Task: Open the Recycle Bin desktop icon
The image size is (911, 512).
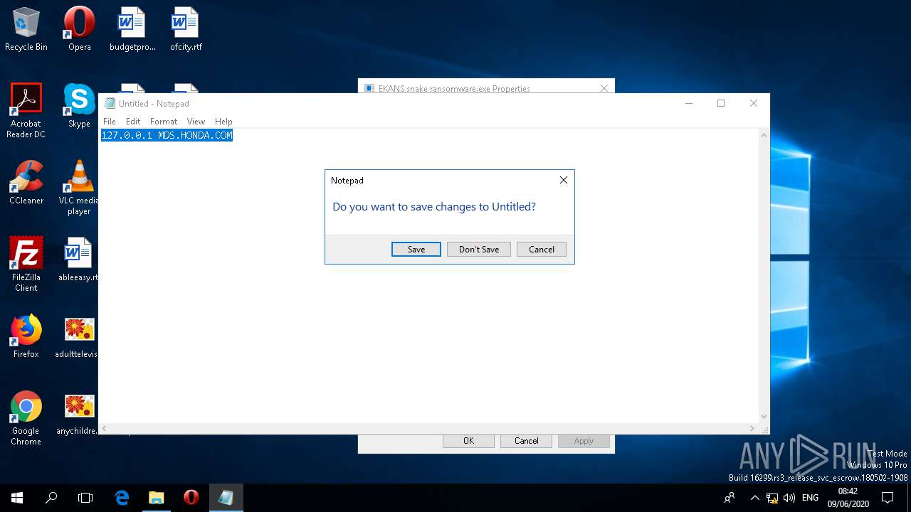Action: click(x=26, y=29)
